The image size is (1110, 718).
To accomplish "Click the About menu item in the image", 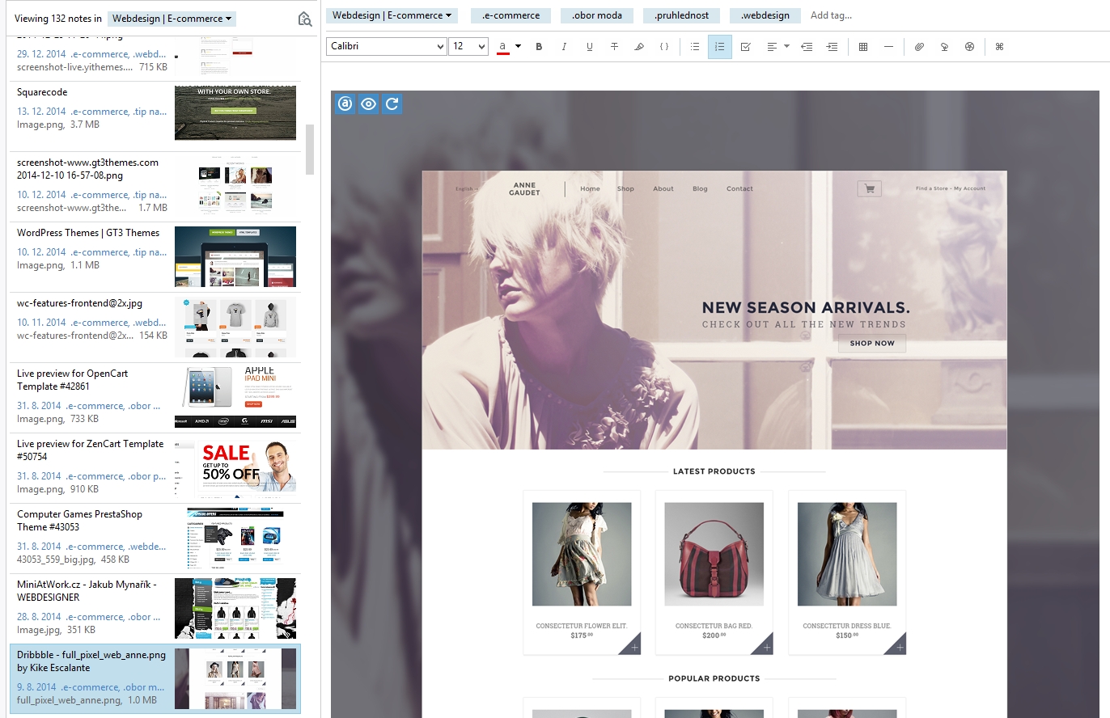I will coord(663,188).
